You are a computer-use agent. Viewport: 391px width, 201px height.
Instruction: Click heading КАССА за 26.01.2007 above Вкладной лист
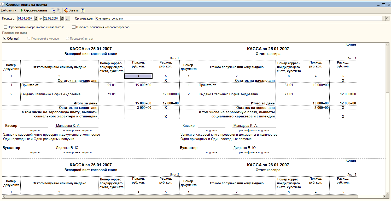pyautogui.click(x=91, y=165)
